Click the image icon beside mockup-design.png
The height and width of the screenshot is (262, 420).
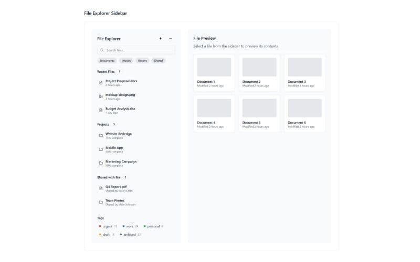click(101, 96)
